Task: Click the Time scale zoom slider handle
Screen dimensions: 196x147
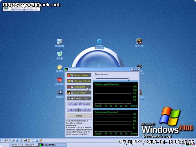Action: pyautogui.click(x=129, y=78)
